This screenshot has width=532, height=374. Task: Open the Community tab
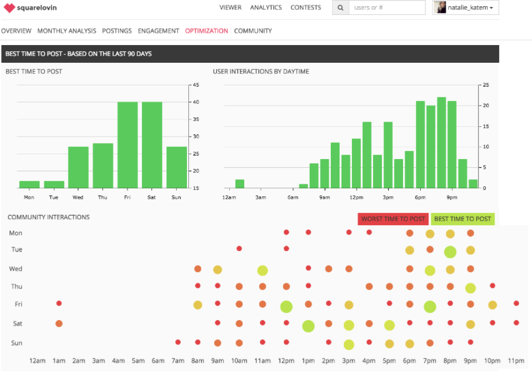pyautogui.click(x=252, y=31)
